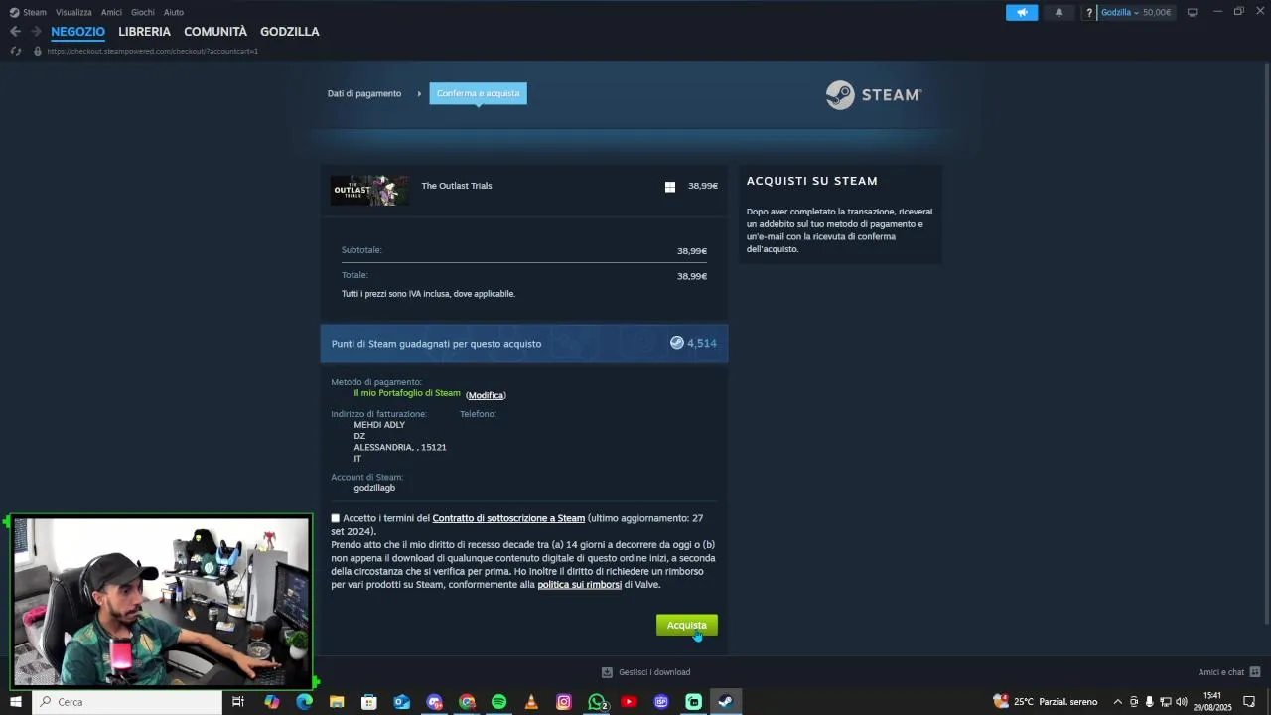
Task: Click The Outlast Trials title text
Action: [457, 186]
